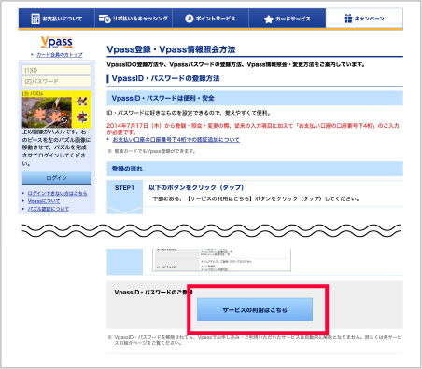Click the calculator icon in お支払いについて tab
422x369 pixels.
point(35,19)
